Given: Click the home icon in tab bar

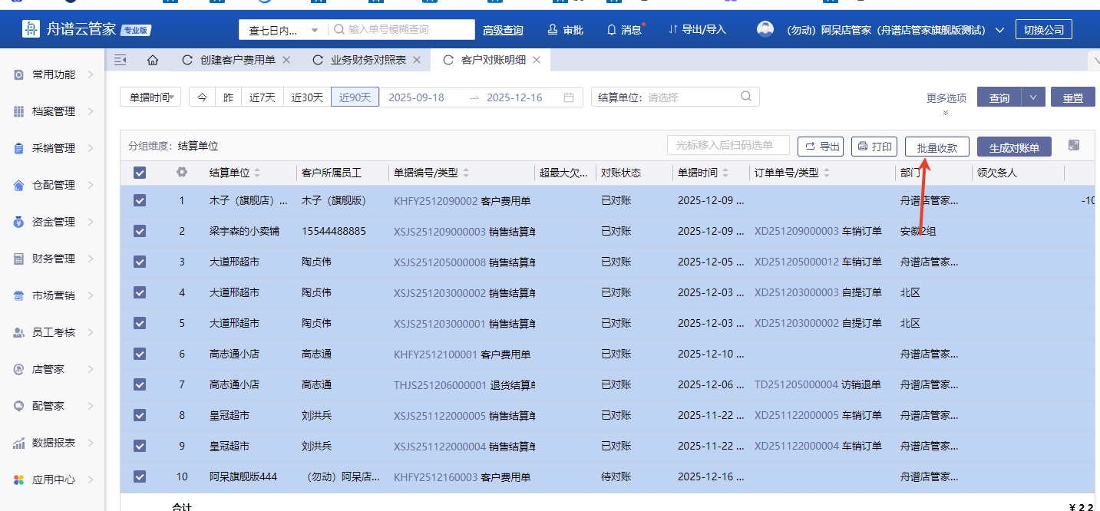Looking at the screenshot, I should point(153,60).
